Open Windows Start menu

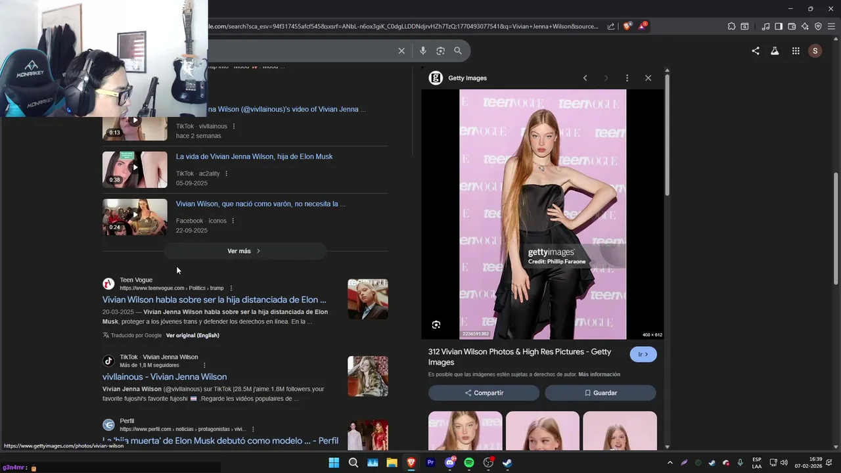pyautogui.click(x=334, y=462)
